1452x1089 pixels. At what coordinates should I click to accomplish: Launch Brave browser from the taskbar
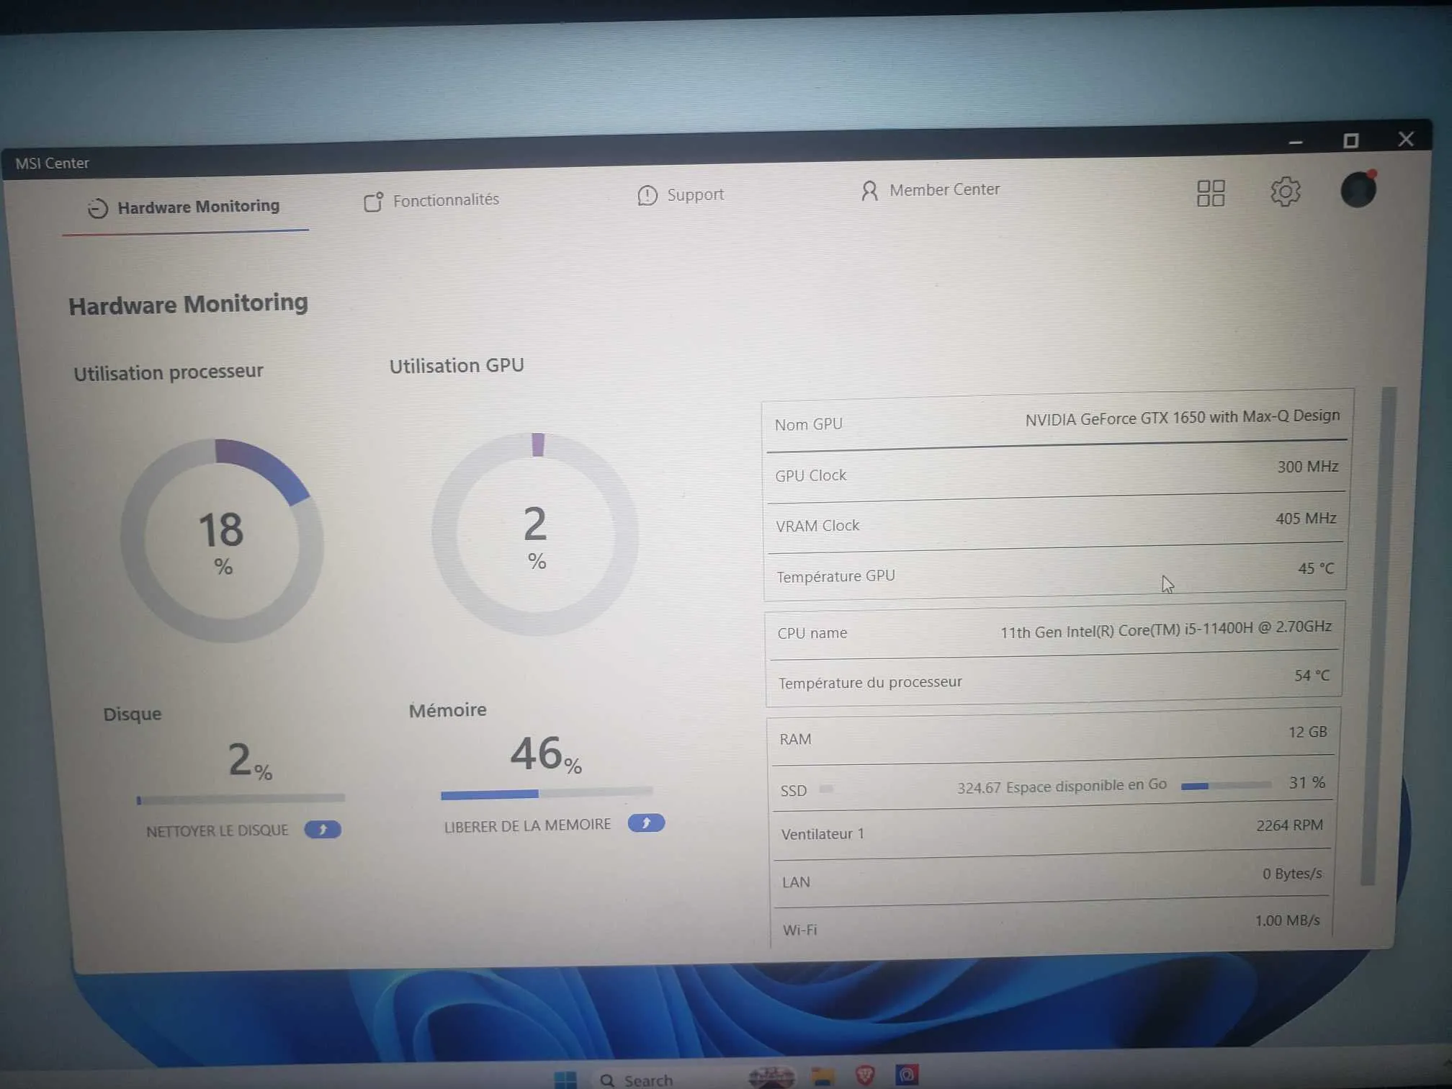865,1075
